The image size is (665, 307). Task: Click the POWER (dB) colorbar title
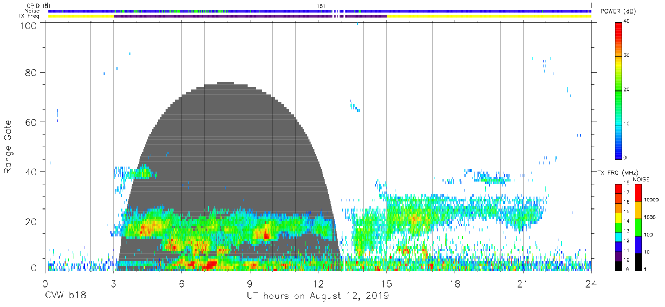tap(618, 11)
